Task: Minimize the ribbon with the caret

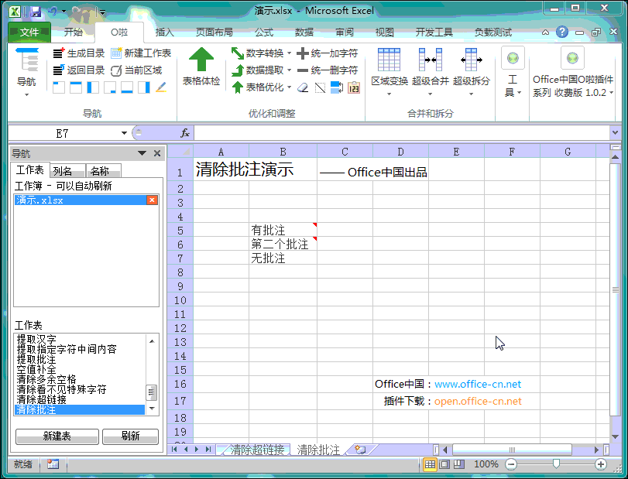Action: [545, 32]
